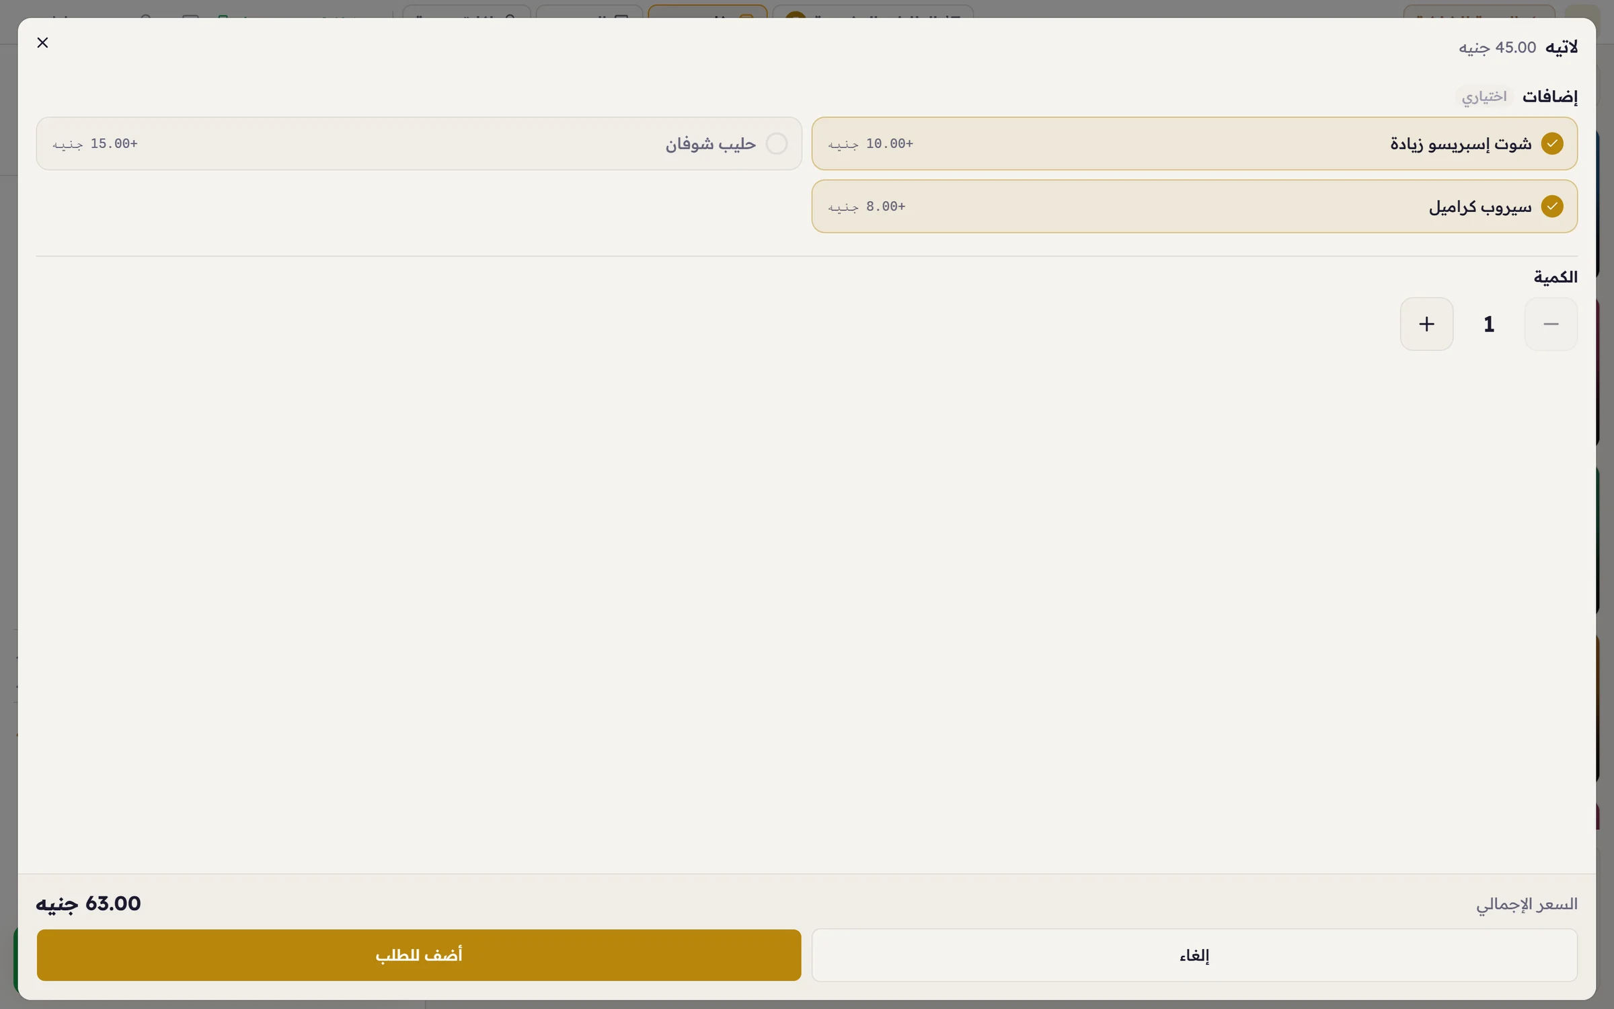This screenshot has height=1009, width=1614.
Task: Click the +15.00 جنيه price label
Action: click(x=95, y=144)
